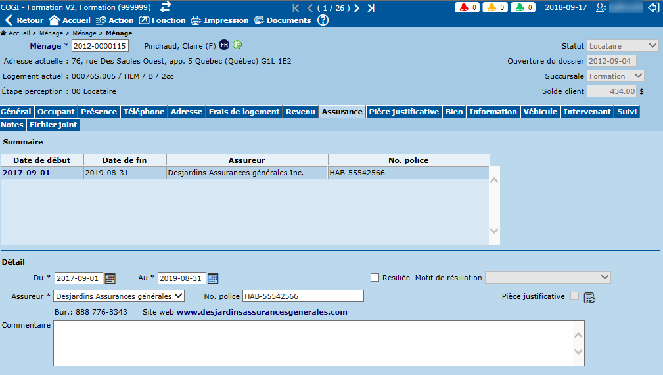Check the Résiliée checkbox
Viewport: 663px width, 375px height.
(x=375, y=278)
